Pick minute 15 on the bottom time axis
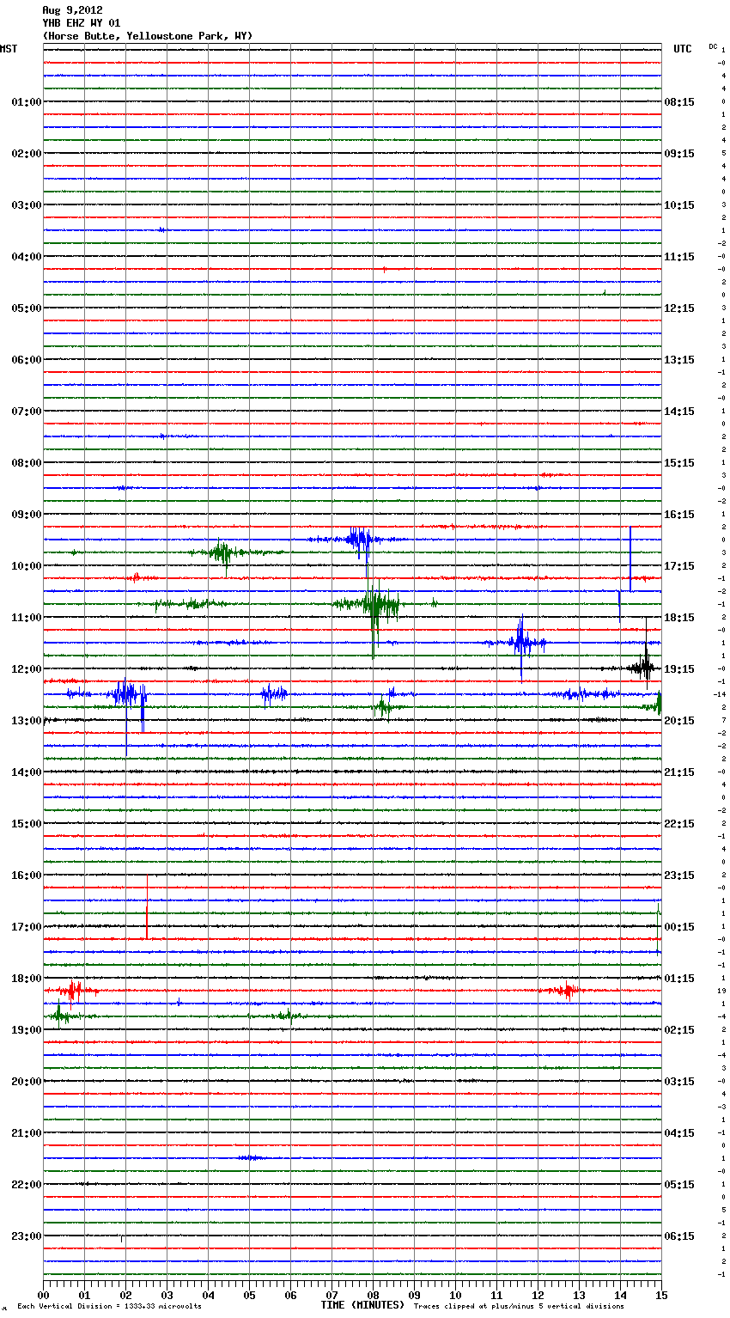This screenshot has width=730, height=1318. (660, 1295)
